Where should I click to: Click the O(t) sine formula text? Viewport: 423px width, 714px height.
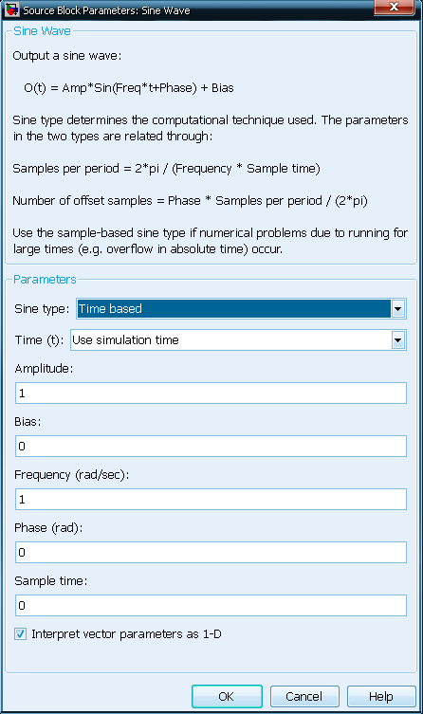click(x=129, y=88)
